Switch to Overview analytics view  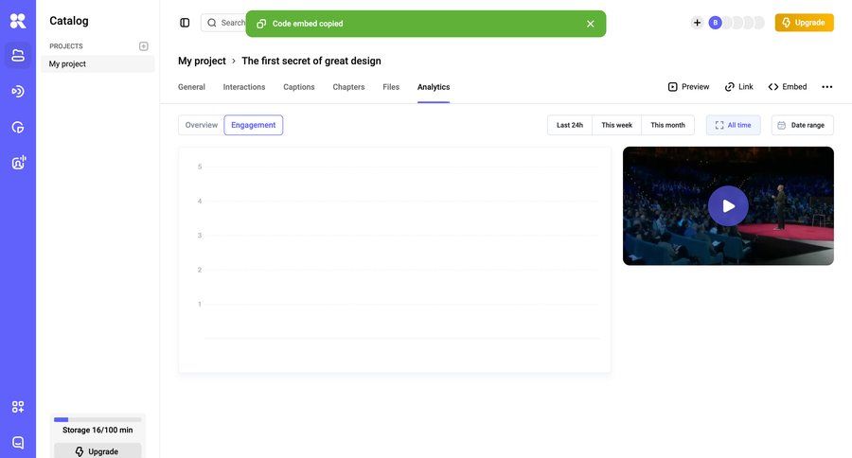coord(202,125)
